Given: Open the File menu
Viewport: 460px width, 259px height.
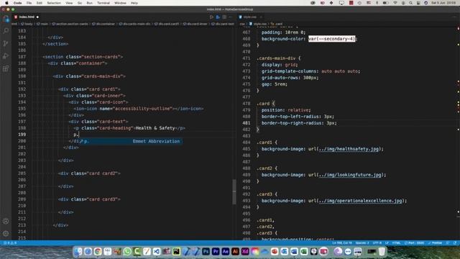Looking at the screenshot, I should tap(29, 3).
